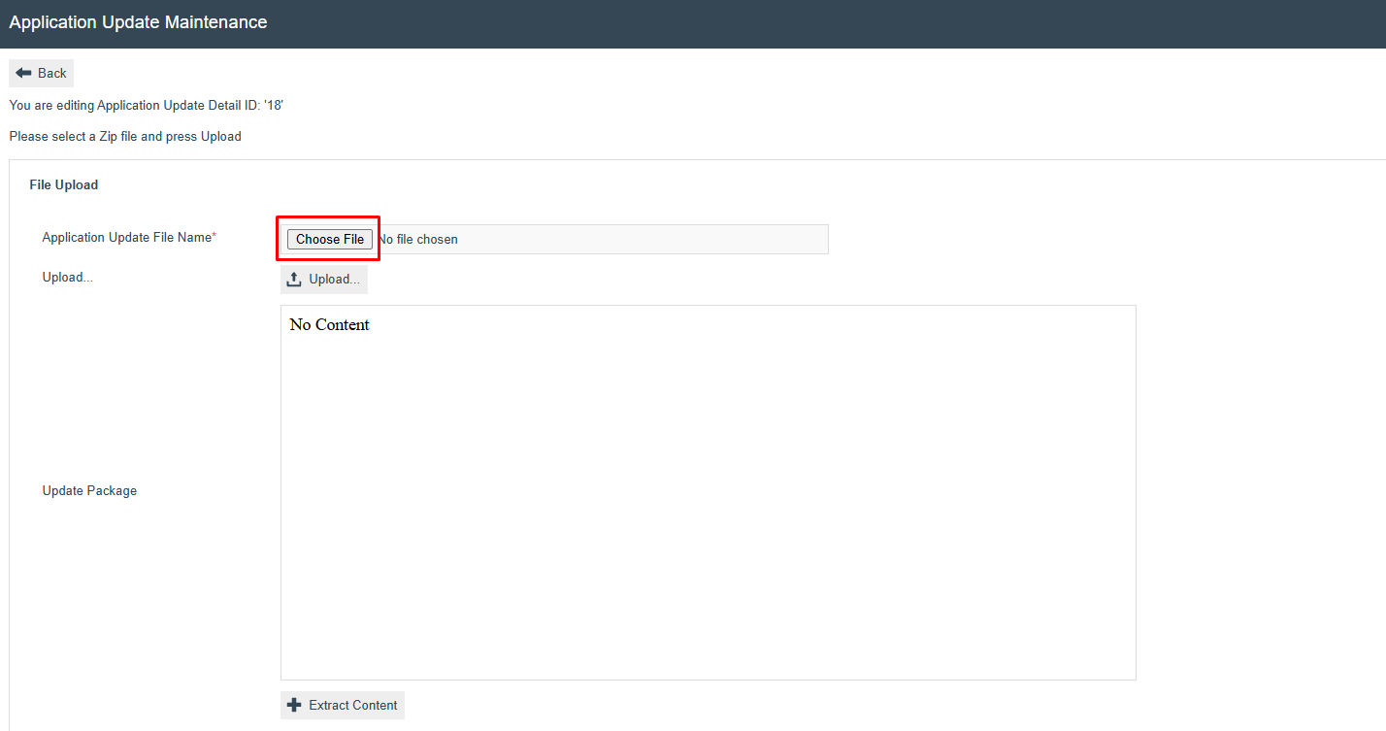Click the Extract Content button
Viewport: 1386px width, 731px height.
point(343,705)
